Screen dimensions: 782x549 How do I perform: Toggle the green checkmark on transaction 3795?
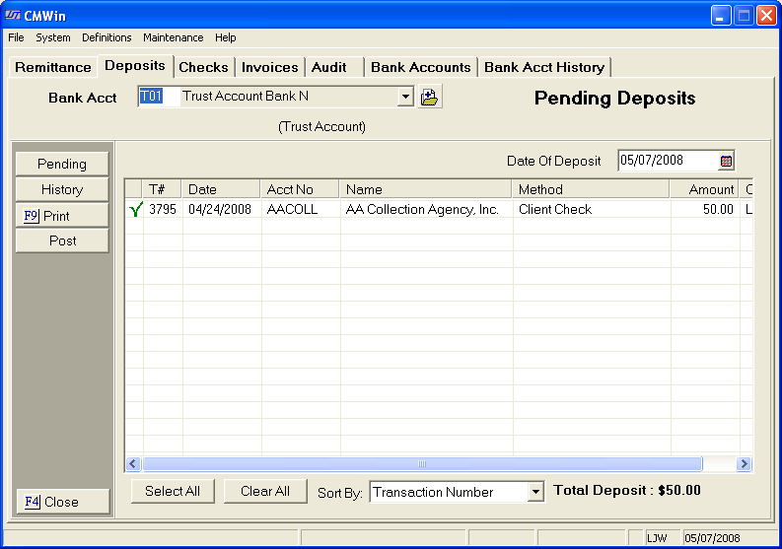135,209
